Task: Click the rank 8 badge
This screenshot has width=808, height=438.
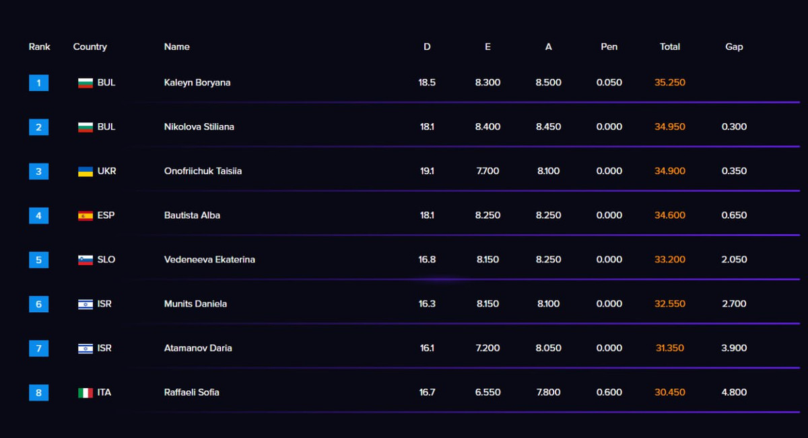Action: pos(38,393)
